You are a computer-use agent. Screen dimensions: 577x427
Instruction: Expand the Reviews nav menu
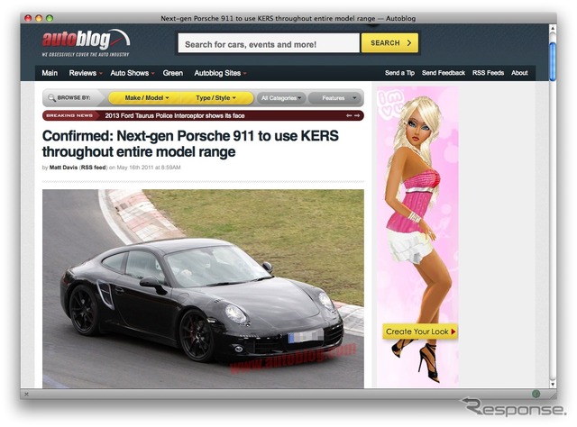(x=86, y=73)
